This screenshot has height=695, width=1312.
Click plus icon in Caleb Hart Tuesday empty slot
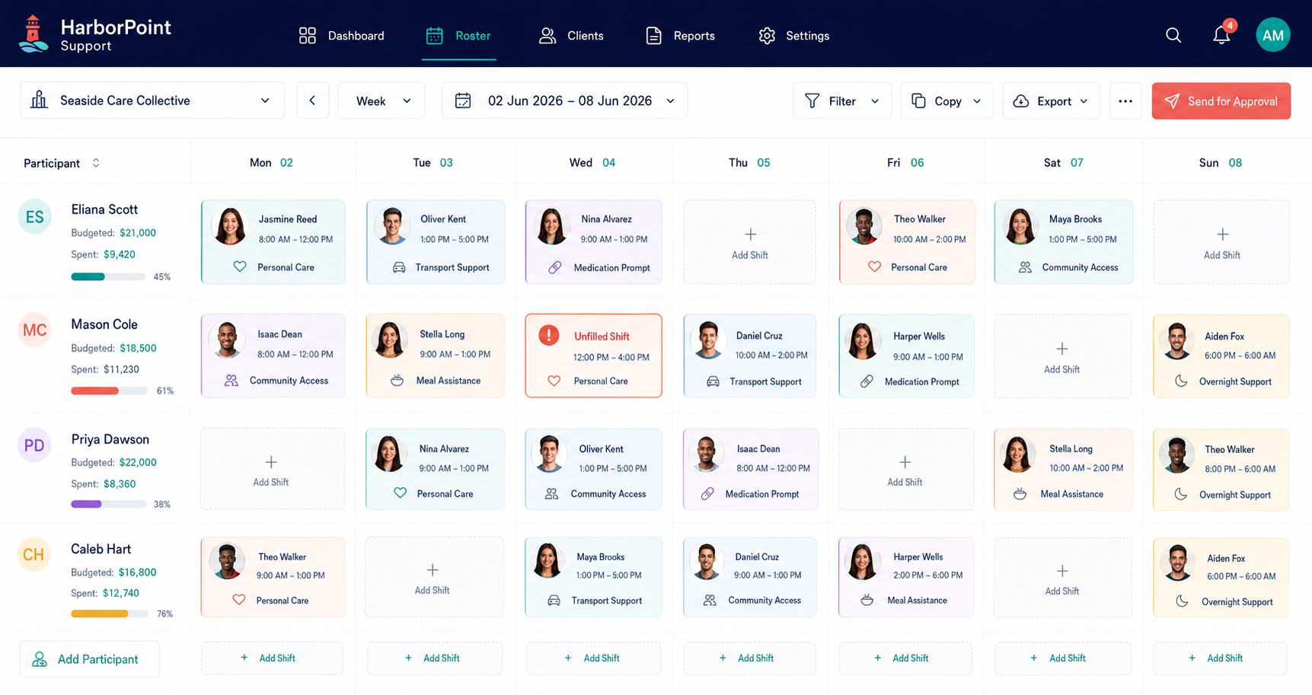(x=433, y=570)
